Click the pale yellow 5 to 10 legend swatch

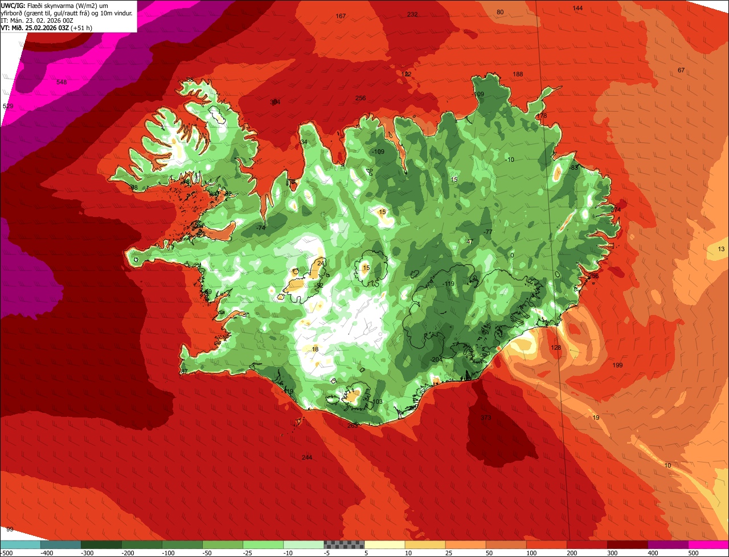pyautogui.click(x=384, y=544)
